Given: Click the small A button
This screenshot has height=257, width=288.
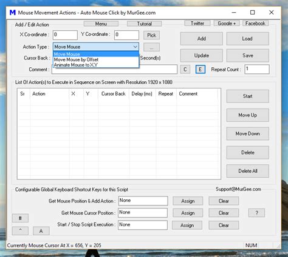Looking at the screenshot, I should [41, 231].
